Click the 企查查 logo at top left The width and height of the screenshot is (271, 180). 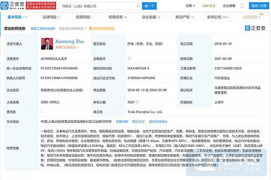13,6
